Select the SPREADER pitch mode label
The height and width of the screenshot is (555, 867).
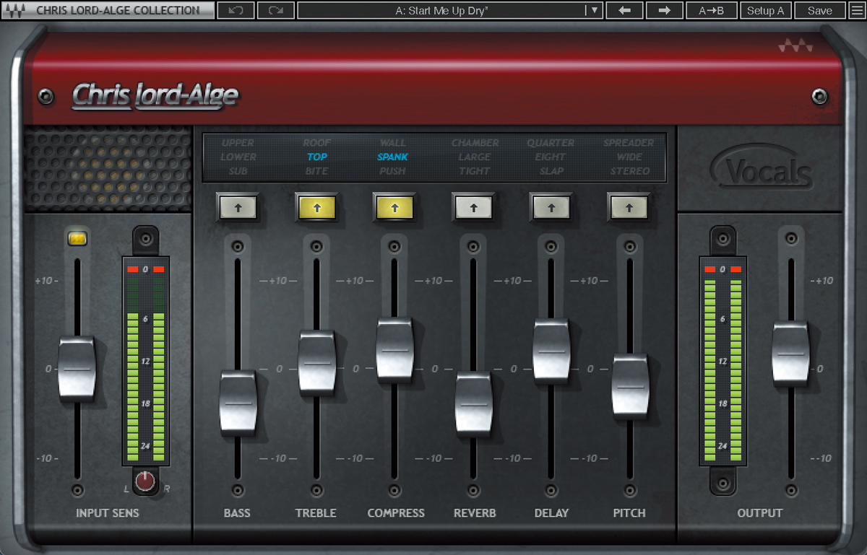point(629,143)
